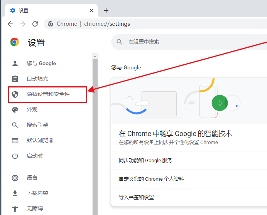Click 在 Chrome 中畅享 Google 的智能技术 heading
Viewport: 267px width, 215px height.
tap(176, 134)
